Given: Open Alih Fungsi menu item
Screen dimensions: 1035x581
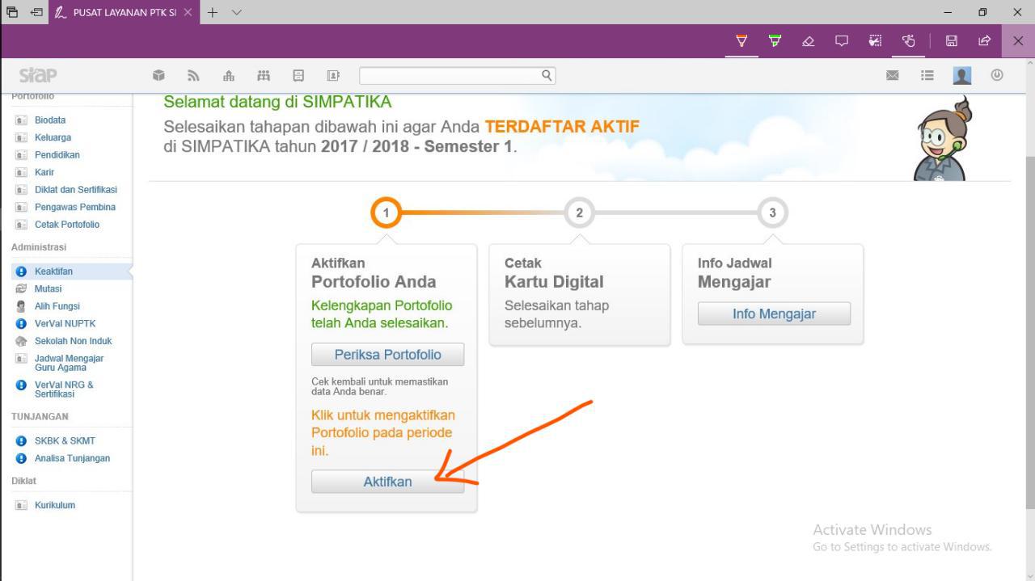Looking at the screenshot, I should pos(57,306).
